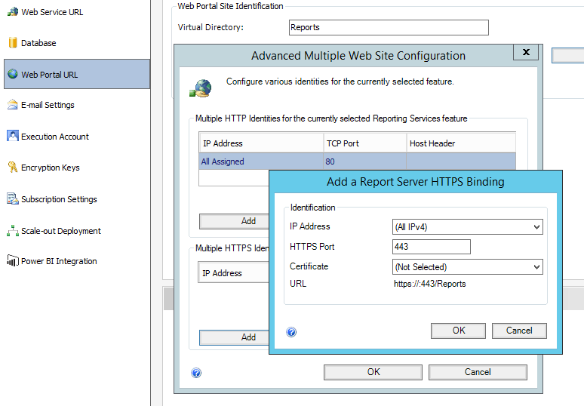Click the Database sidebar icon
The width and height of the screenshot is (584, 406).
[13, 43]
